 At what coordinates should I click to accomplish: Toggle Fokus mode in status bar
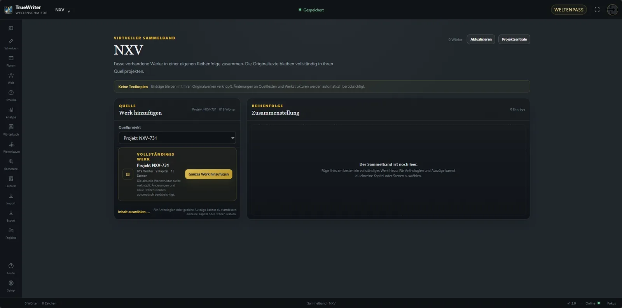pos(612,303)
